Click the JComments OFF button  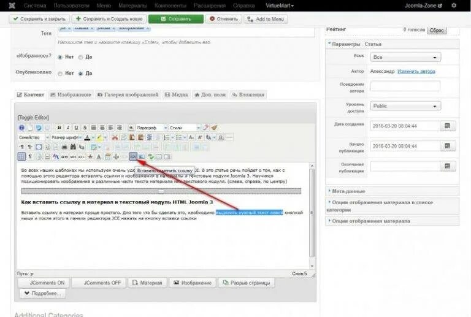click(x=99, y=283)
